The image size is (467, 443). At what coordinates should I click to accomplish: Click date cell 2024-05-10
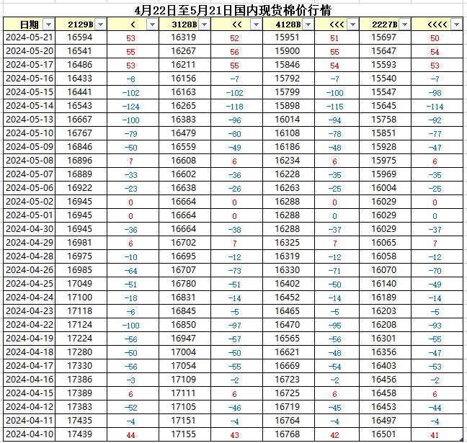29,133
